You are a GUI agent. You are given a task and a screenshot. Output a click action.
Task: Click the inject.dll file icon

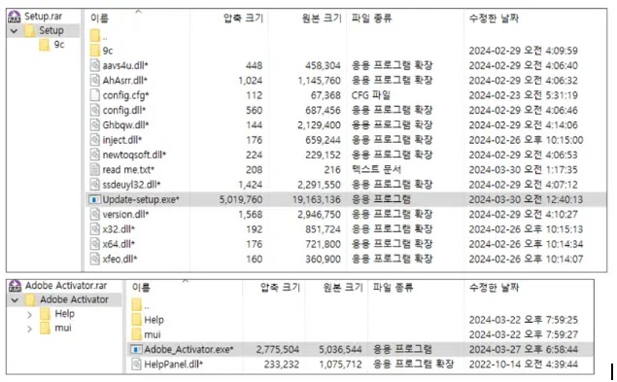tap(95, 140)
